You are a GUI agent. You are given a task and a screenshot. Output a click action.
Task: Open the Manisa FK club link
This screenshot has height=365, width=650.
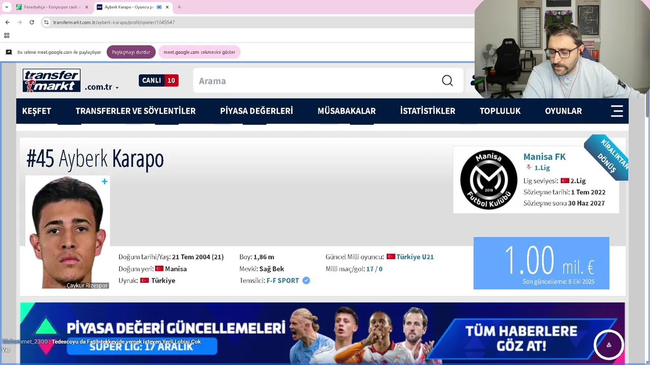pyautogui.click(x=544, y=157)
